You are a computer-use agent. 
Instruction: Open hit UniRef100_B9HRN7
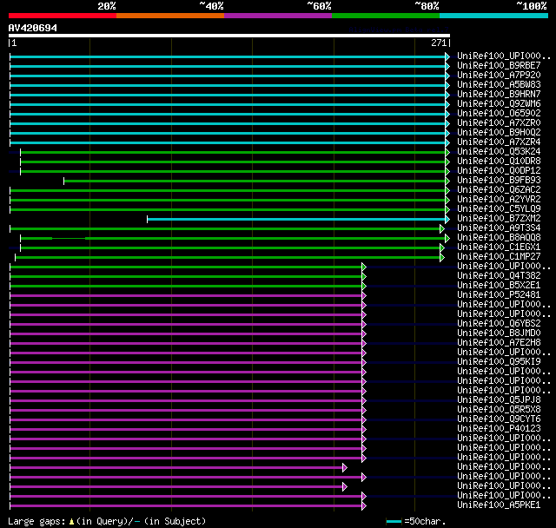(x=499, y=95)
